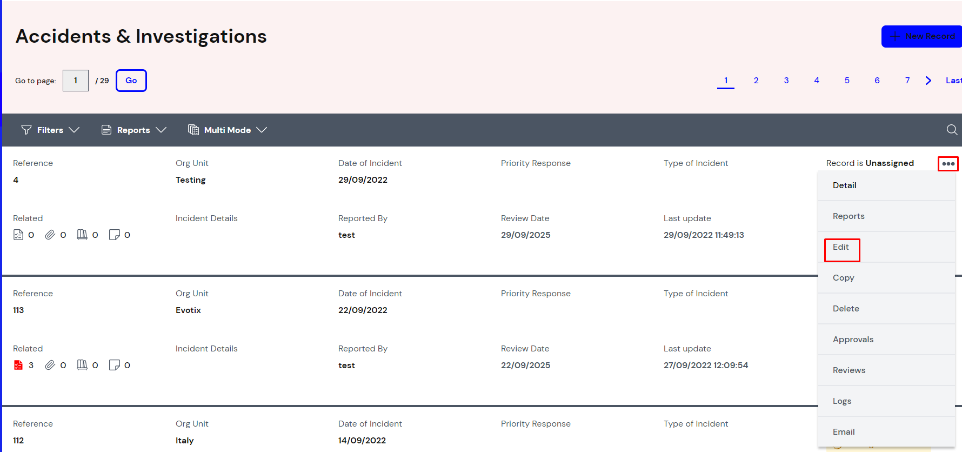Expand the Filters dropdown
The image size is (962, 452).
[50, 130]
